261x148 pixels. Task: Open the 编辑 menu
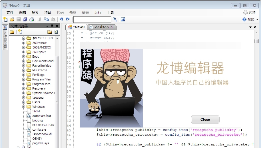tap(23, 13)
